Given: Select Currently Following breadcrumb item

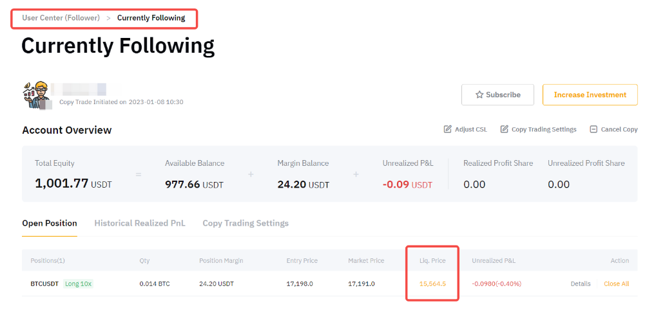Looking at the screenshot, I should (151, 18).
